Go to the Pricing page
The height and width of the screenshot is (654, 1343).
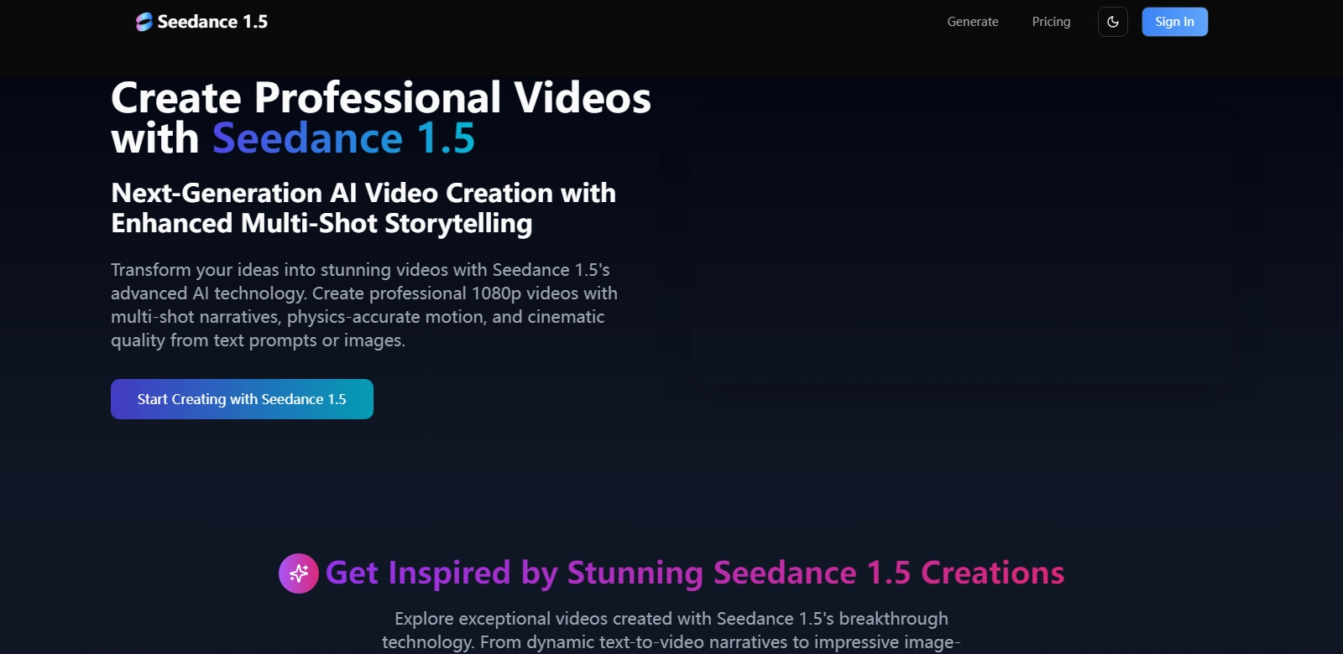pos(1051,22)
